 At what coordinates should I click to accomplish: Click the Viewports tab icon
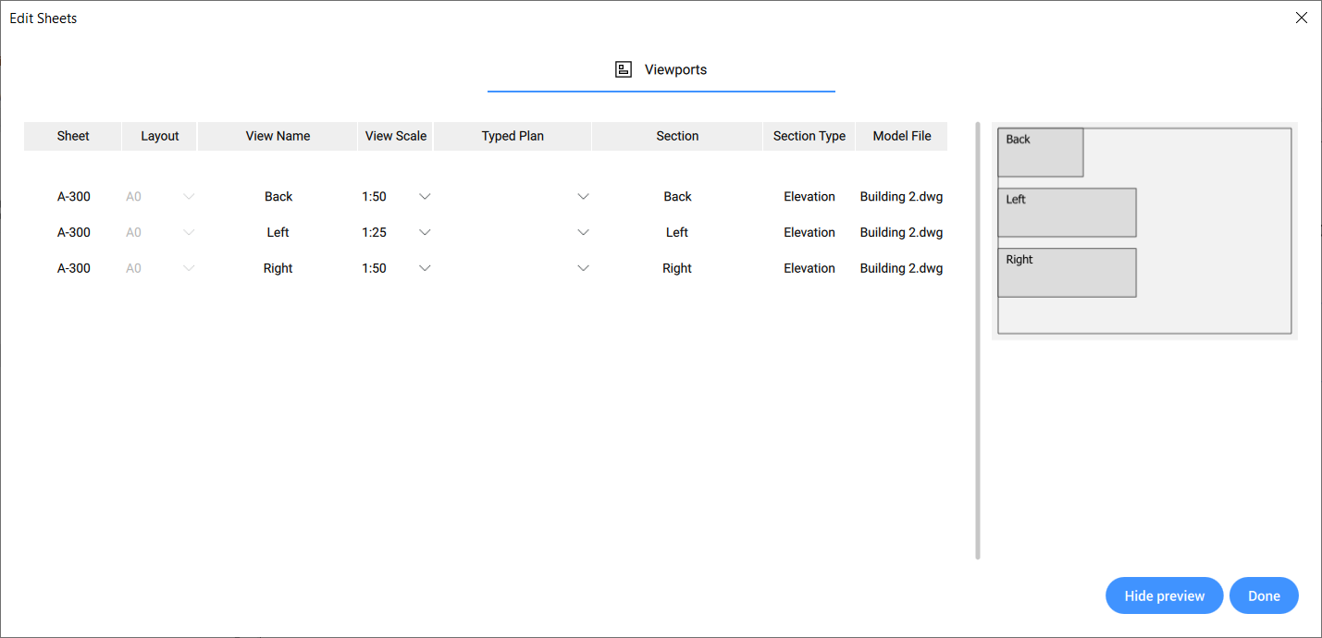(x=624, y=69)
